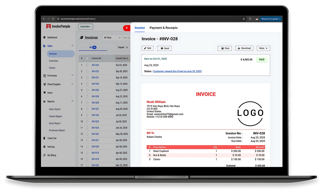This screenshot has height=194, width=329.
Task: Click the Trash Can icon in sidebar
Action: (45, 138)
